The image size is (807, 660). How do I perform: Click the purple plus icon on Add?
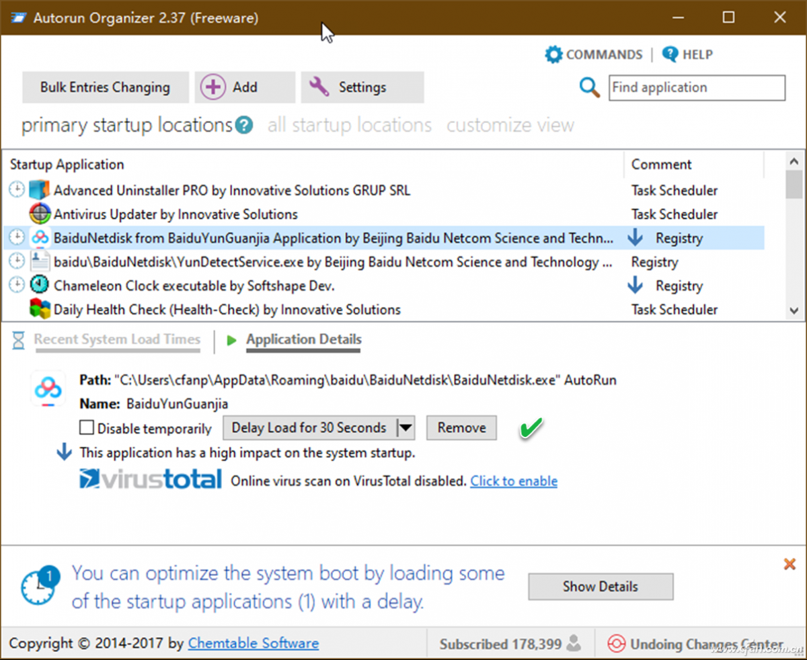click(213, 87)
